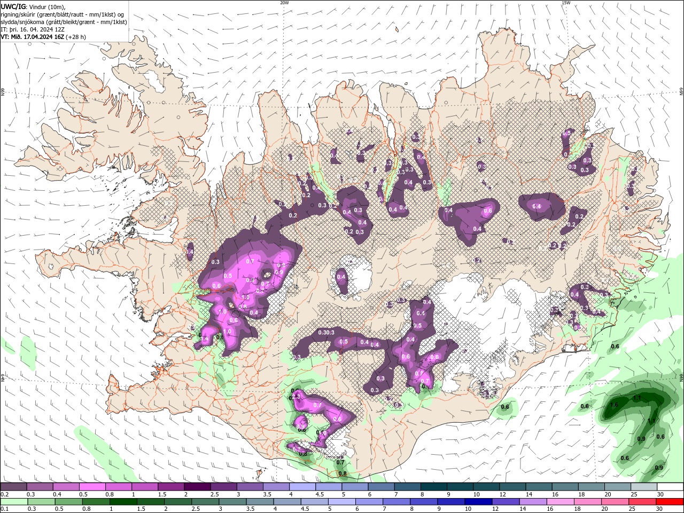Click the light pink swatch labelled 16 in lower row
The height and width of the screenshot is (513, 684).
click(561, 502)
